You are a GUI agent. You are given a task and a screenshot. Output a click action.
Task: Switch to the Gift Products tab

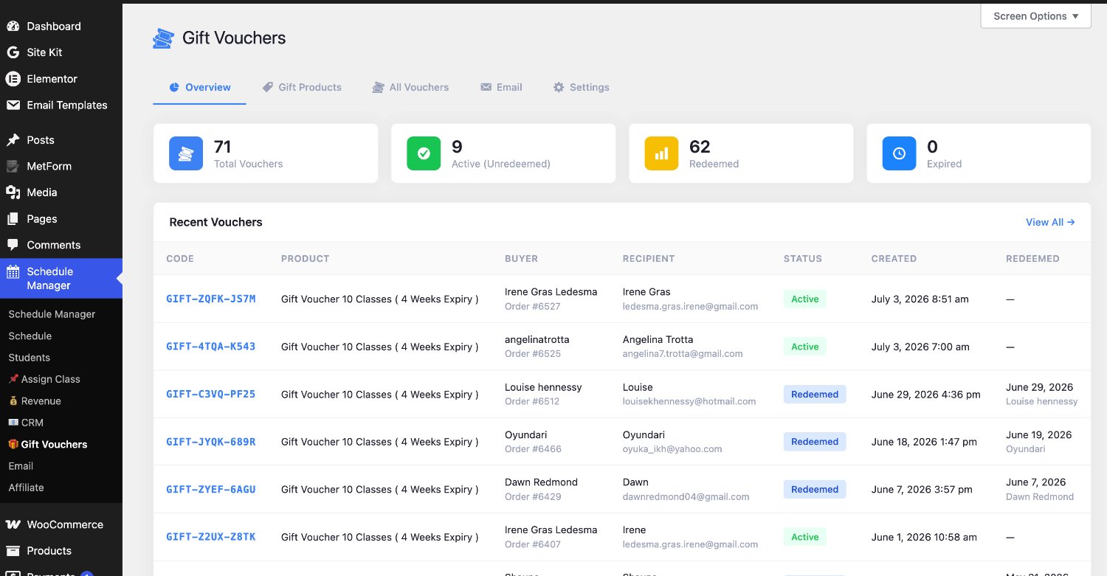[302, 87]
